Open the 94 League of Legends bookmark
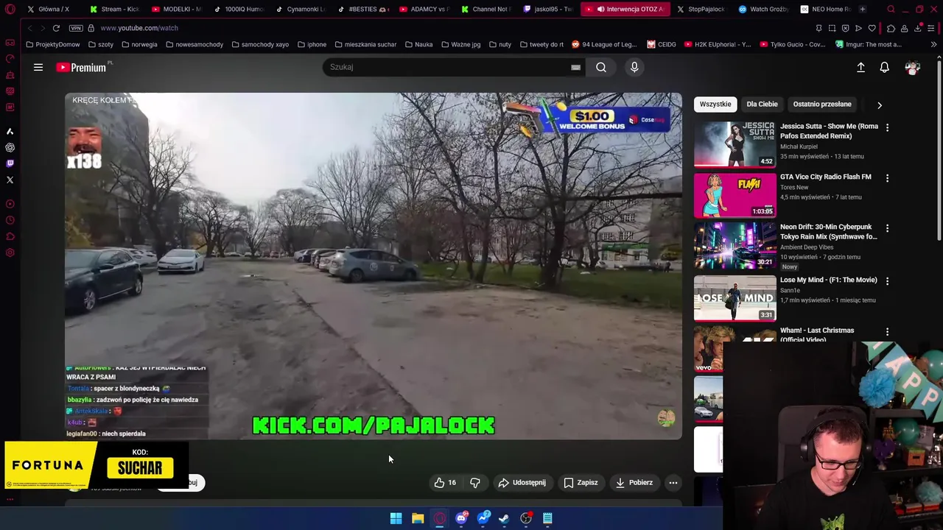This screenshot has width=943, height=530. [604, 44]
